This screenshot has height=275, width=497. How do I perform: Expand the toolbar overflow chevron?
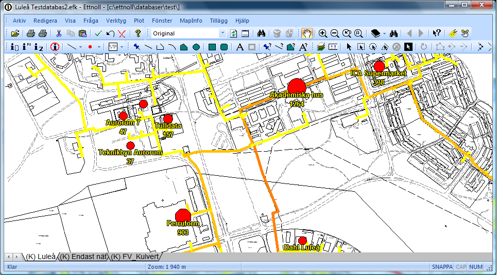click(x=490, y=47)
